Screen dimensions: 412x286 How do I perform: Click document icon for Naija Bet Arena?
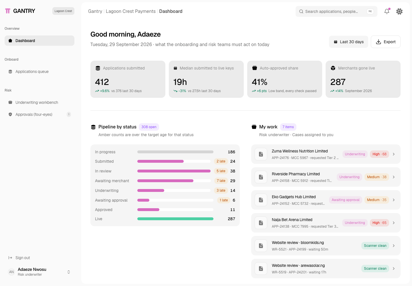coord(261,223)
